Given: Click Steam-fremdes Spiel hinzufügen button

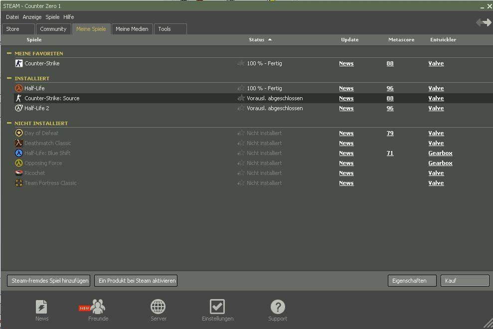Looking at the screenshot, I should (x=49, y=281).
